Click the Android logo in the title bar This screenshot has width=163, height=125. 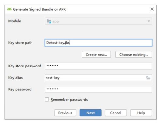point(9,9)
